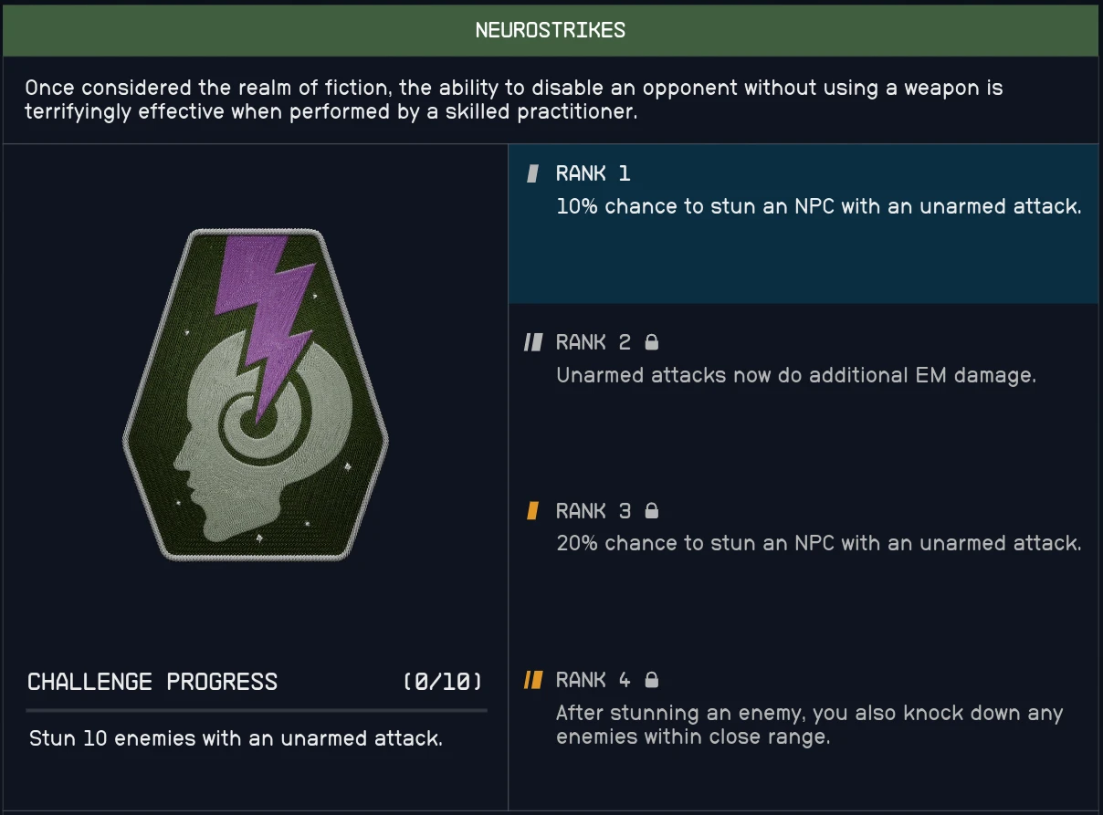1103x815 pixels.
Task: Click the lock icon beside Rank 2
Action: 652,342
